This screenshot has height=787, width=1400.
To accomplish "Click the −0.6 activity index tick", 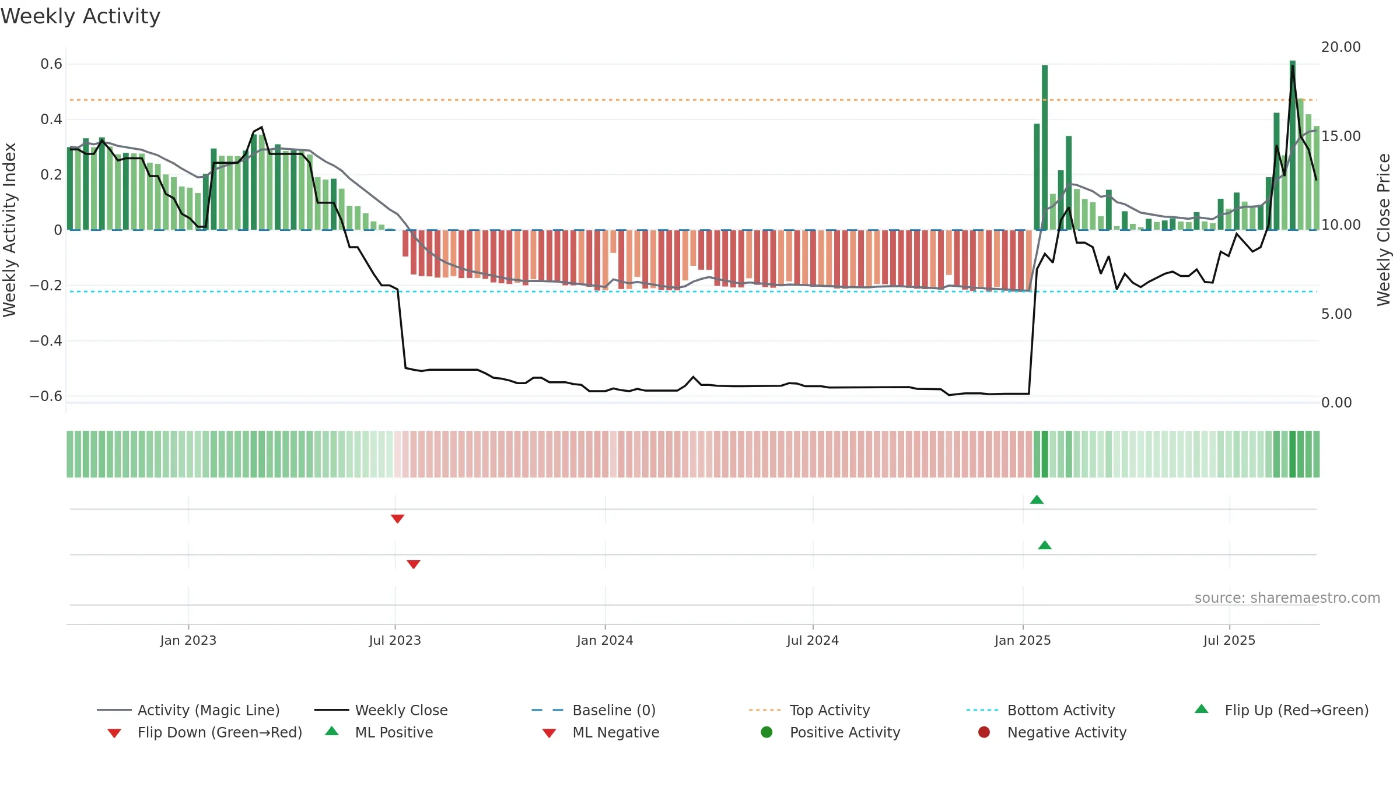I will tap(46, 396).
